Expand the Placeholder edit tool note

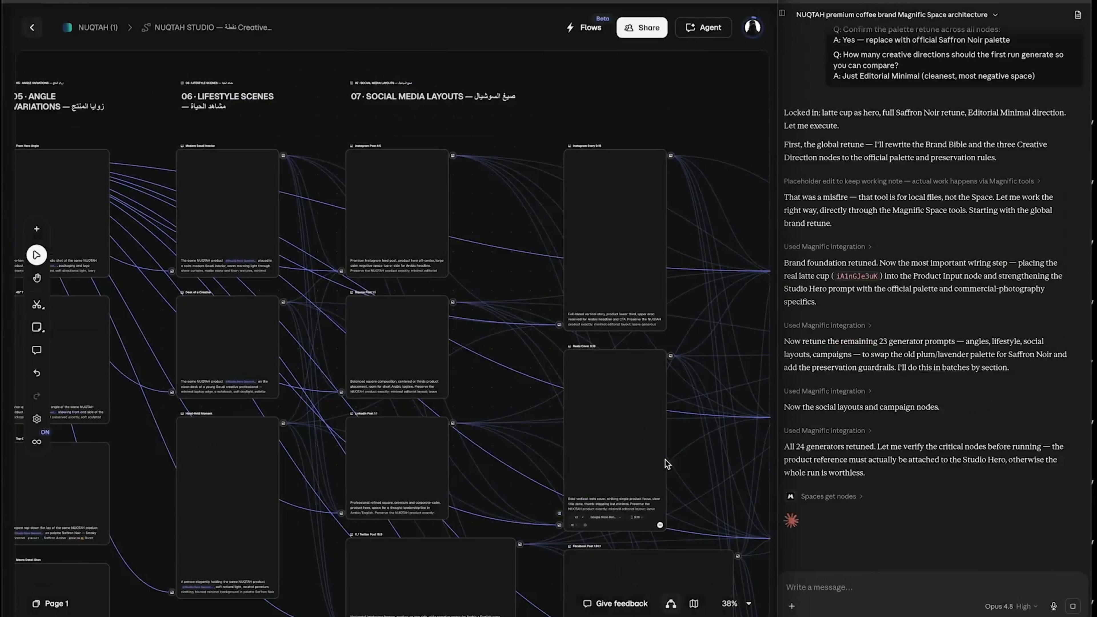[x=912, y=181]
